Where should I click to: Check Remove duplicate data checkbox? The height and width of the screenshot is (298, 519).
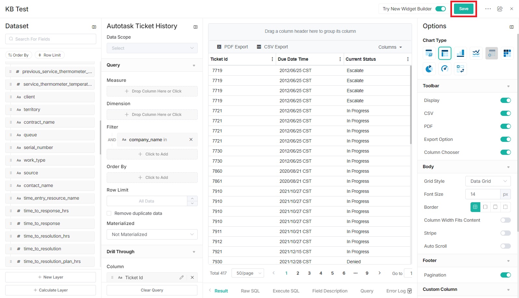point(109,213)
